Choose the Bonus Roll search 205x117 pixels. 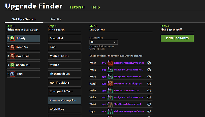(x=65, y=38)
